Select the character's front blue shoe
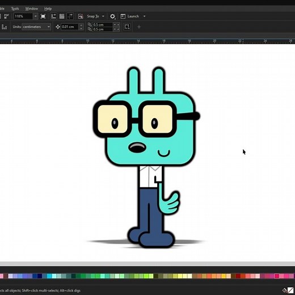295x295 pixels. [x=157, y=239]
